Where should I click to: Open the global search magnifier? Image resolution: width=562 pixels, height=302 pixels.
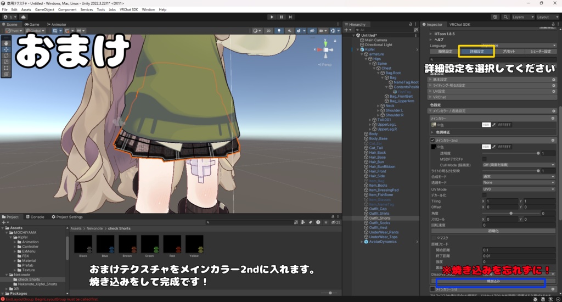[x=505, y=17]
